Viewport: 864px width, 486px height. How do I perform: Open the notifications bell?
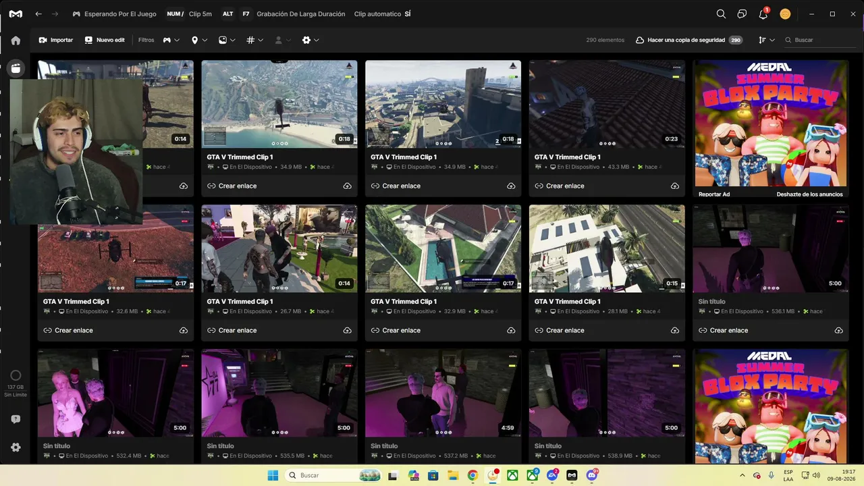763,14
